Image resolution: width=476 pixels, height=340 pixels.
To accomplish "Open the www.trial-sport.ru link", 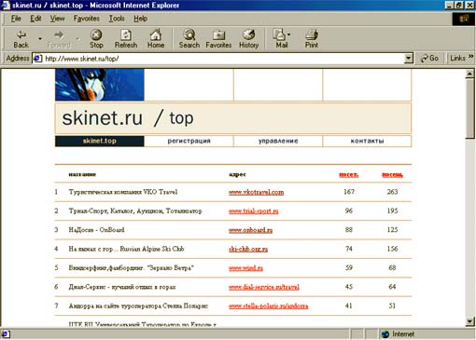I will point(254,211).
